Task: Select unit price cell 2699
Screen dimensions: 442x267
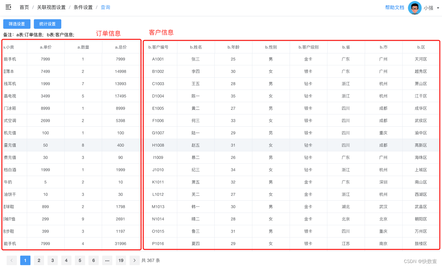Action: (45, 120)
